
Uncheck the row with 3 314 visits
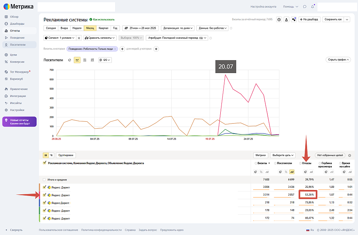45,195
